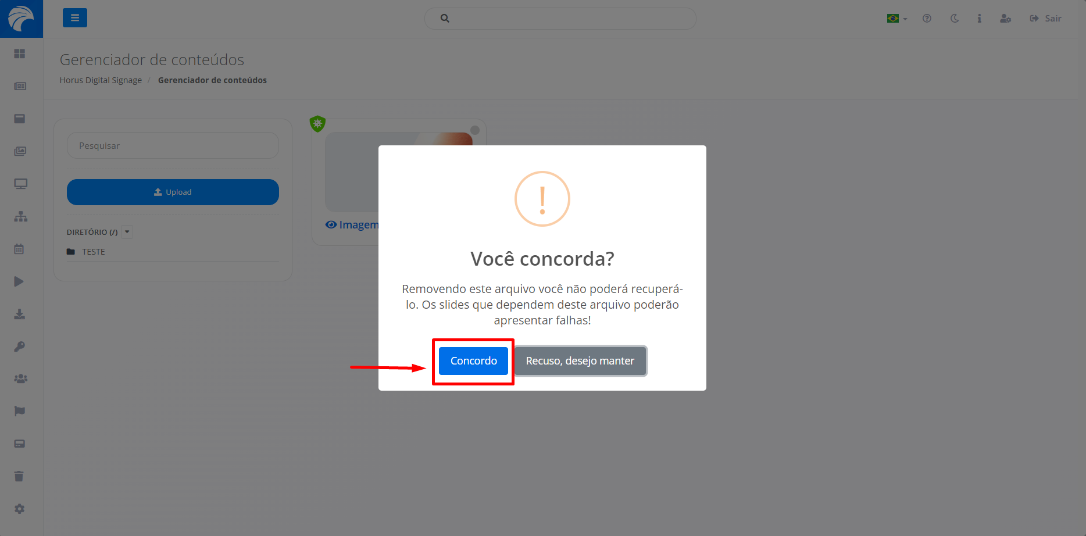Open the Brazil flag language dropdown
Screen dimensions: 1086x536
[897, 19]
